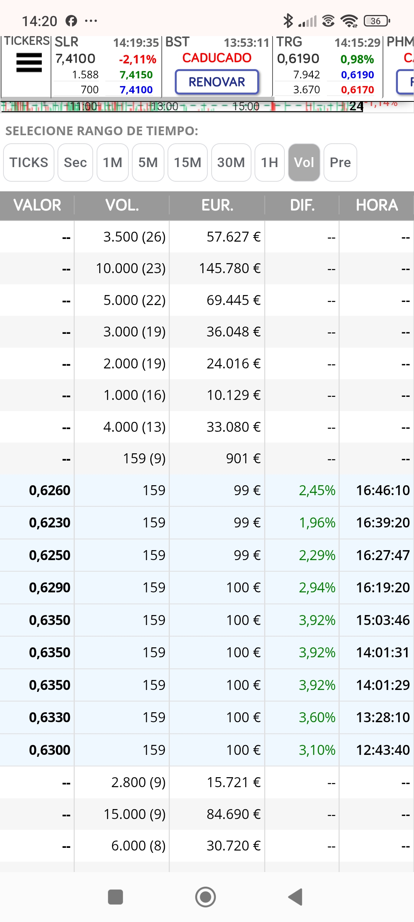Open the TICKERS hamburger menu
The height and width of the screenshot is (922, 414).
29,63
